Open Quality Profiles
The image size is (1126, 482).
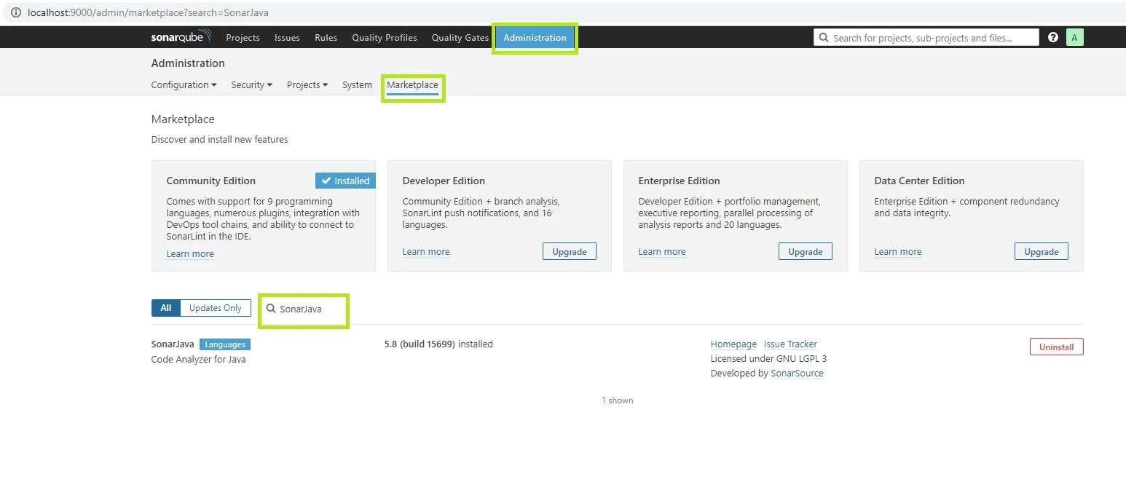click(x=385, y=38)
